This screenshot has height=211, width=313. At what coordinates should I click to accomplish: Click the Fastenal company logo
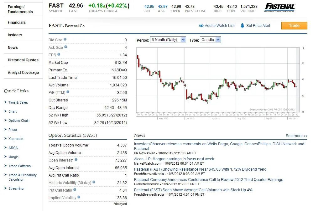(x=279, y=8)
